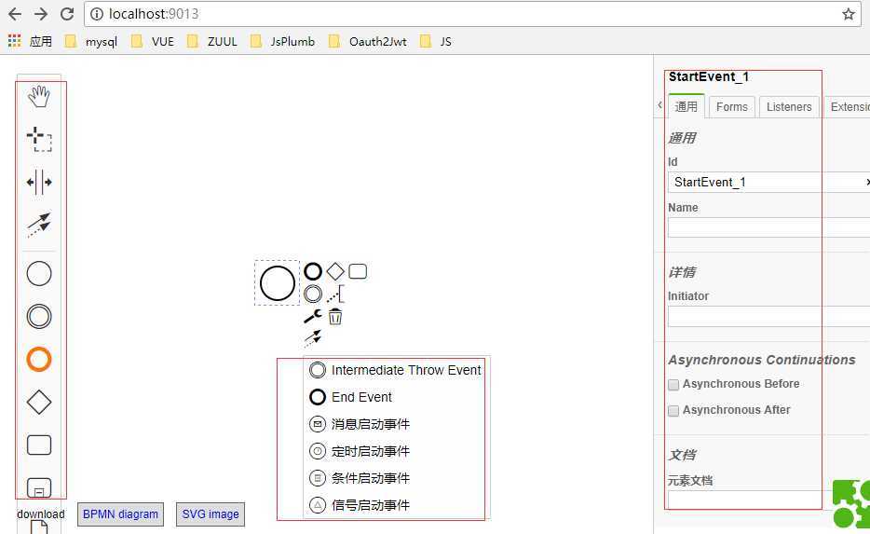
Task: Download the BPMN diagram
Action: click(120, 514)
